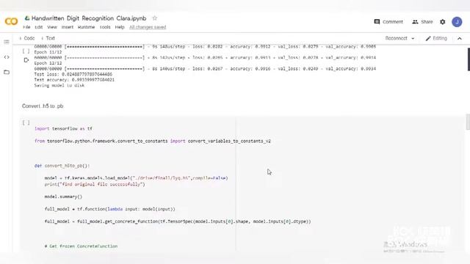Click the clear output icon beside the training log
470x264 pixels.
tap(26, 60)
